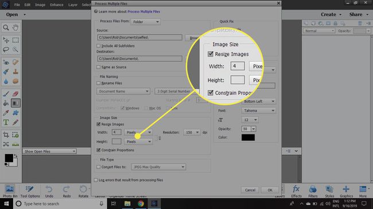Open the Enhance menu
This screenshot has width=373, height=209.
coord(57,5)
